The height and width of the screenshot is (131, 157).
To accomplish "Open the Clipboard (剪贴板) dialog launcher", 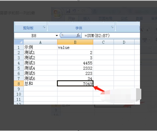I will click(x=44, y=27).
